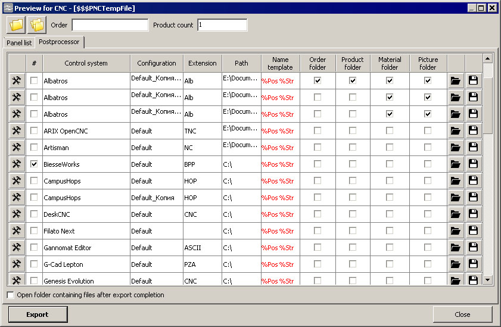The width and height of the screenshot is (501, 327).
Task: Select the BPP extension cell
Action: (203, 164)
